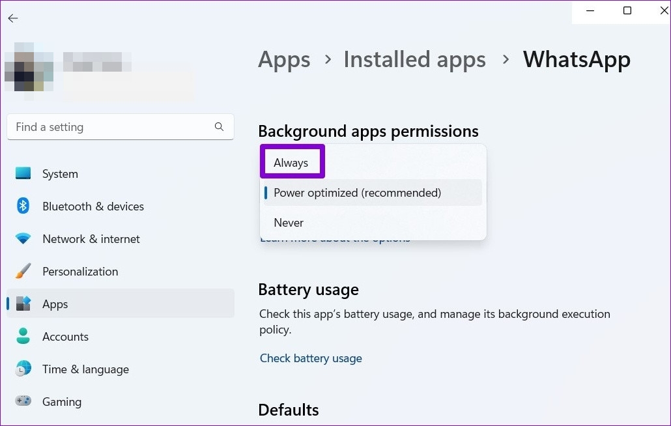
Task: Select Never to block background activity
Action: (289, 222)
